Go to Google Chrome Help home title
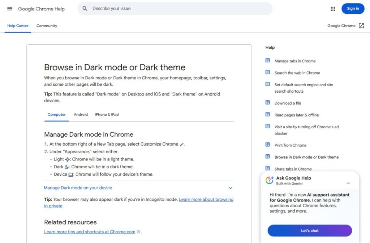The width and height of the screenshot is (370, 243). [x=41, y=9]
